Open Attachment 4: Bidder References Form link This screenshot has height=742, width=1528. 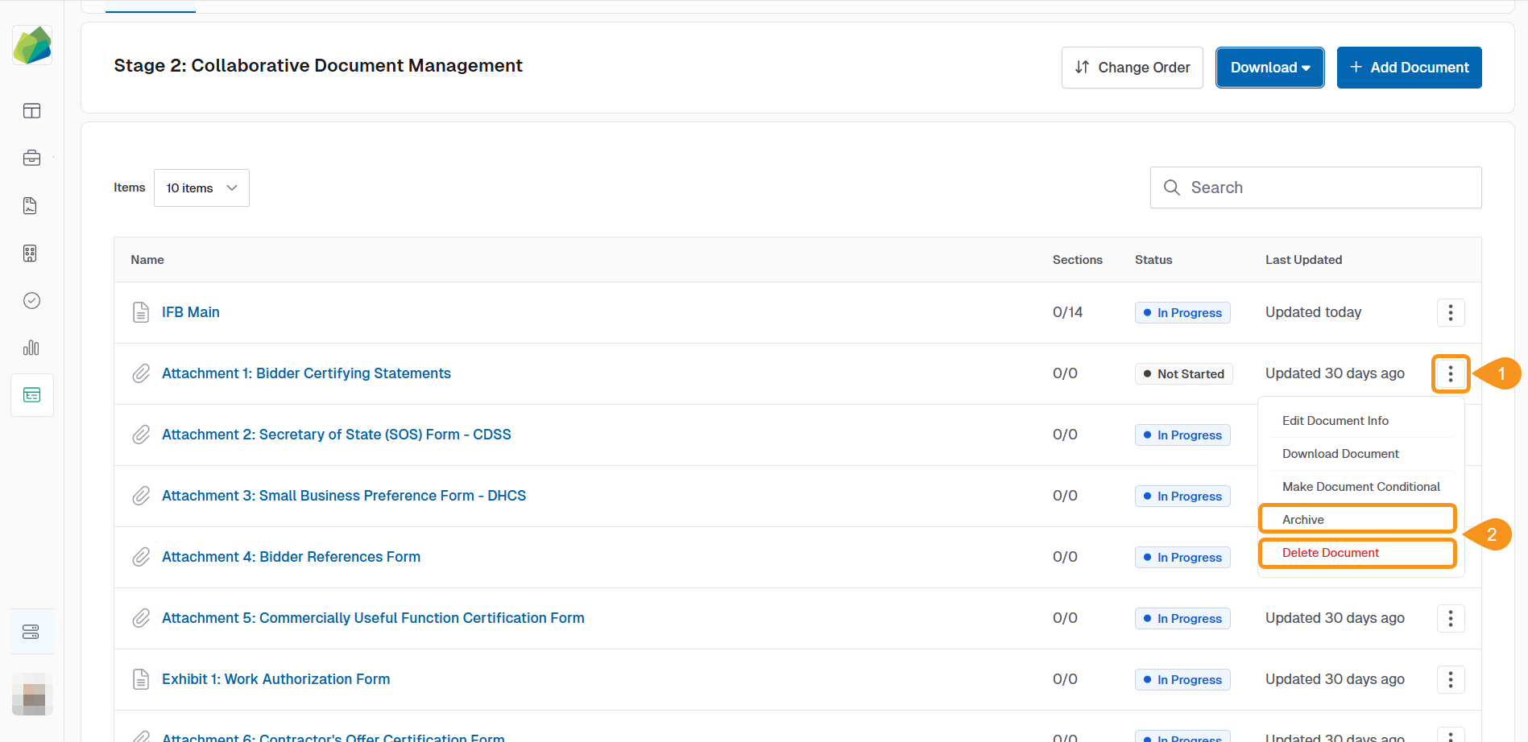pos(291,557)
